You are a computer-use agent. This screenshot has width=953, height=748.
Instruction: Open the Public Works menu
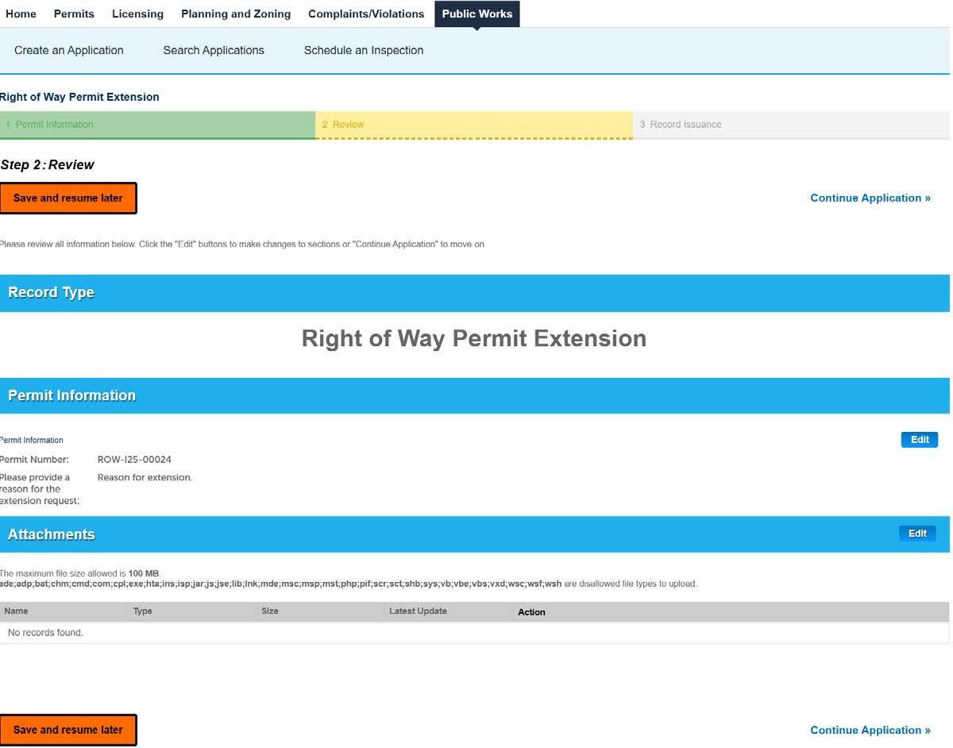[476, 13]
